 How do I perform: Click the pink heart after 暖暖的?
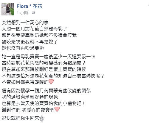[51, 82]
